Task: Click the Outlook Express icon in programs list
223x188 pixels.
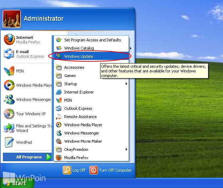Action: 59,108
